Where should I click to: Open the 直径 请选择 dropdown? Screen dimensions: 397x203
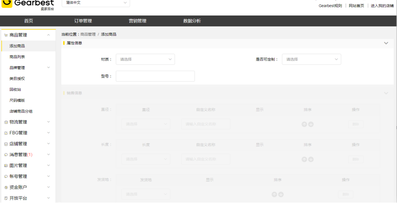[146, 124]
